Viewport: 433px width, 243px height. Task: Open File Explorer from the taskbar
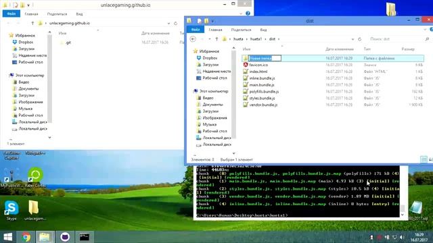[x=45, y=237]
